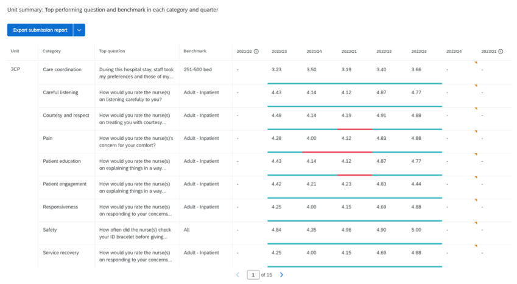Click the Safety category row label
This screenshot has height=284, width=517.
click(x=50, y=230)
